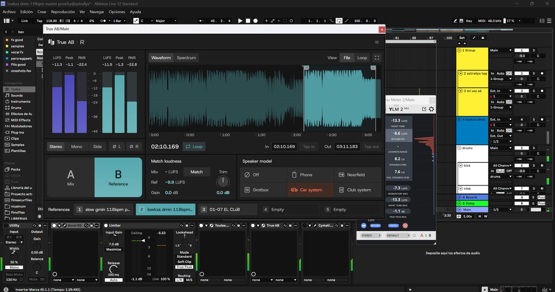Switch True AB to B Reference
Screen dimensions: 555x292
118,178
